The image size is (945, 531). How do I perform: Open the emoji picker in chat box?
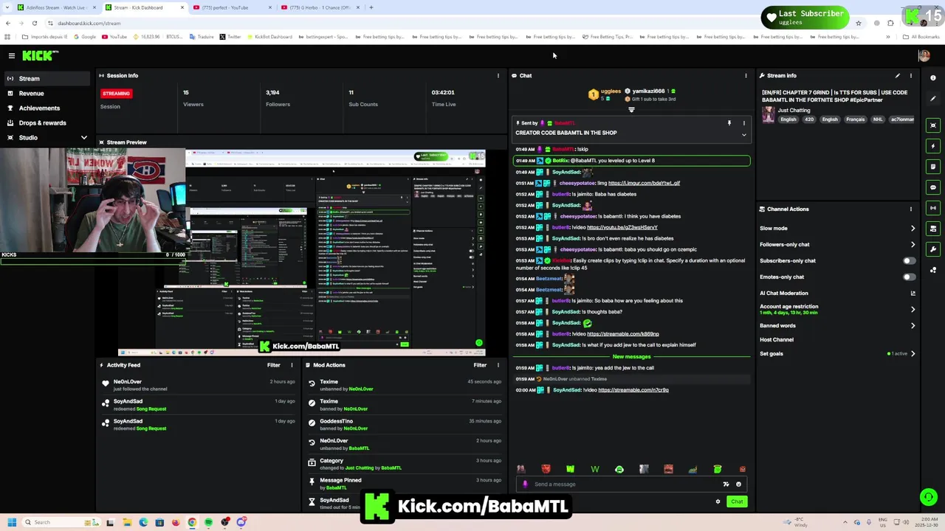[x=738, y=485]
